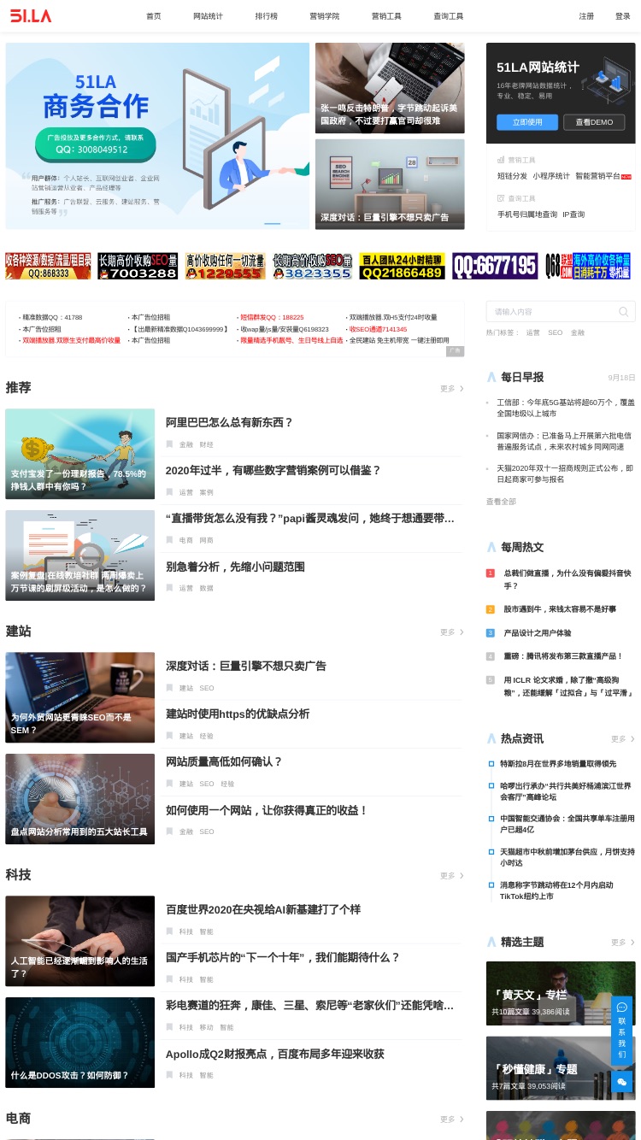Screen dimensions: 641x1140
Task: Click the 每周热文 section logo icon
Action: click(491, 547)
